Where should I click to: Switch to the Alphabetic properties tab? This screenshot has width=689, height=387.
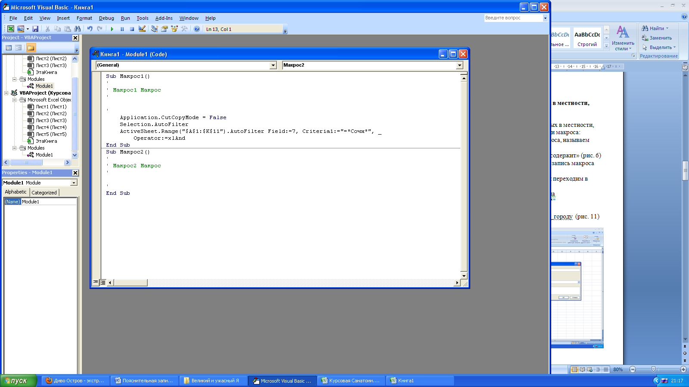[16, 192]
